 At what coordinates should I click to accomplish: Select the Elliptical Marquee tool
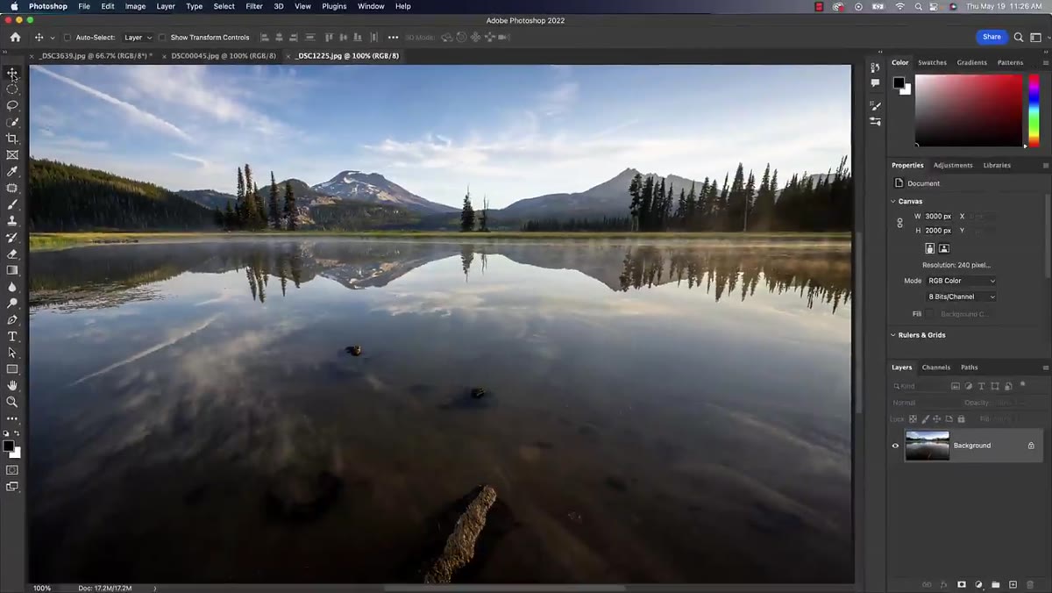coord(12,89)
